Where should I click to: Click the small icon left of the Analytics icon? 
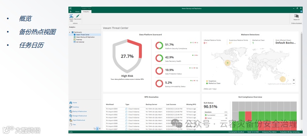94,129
